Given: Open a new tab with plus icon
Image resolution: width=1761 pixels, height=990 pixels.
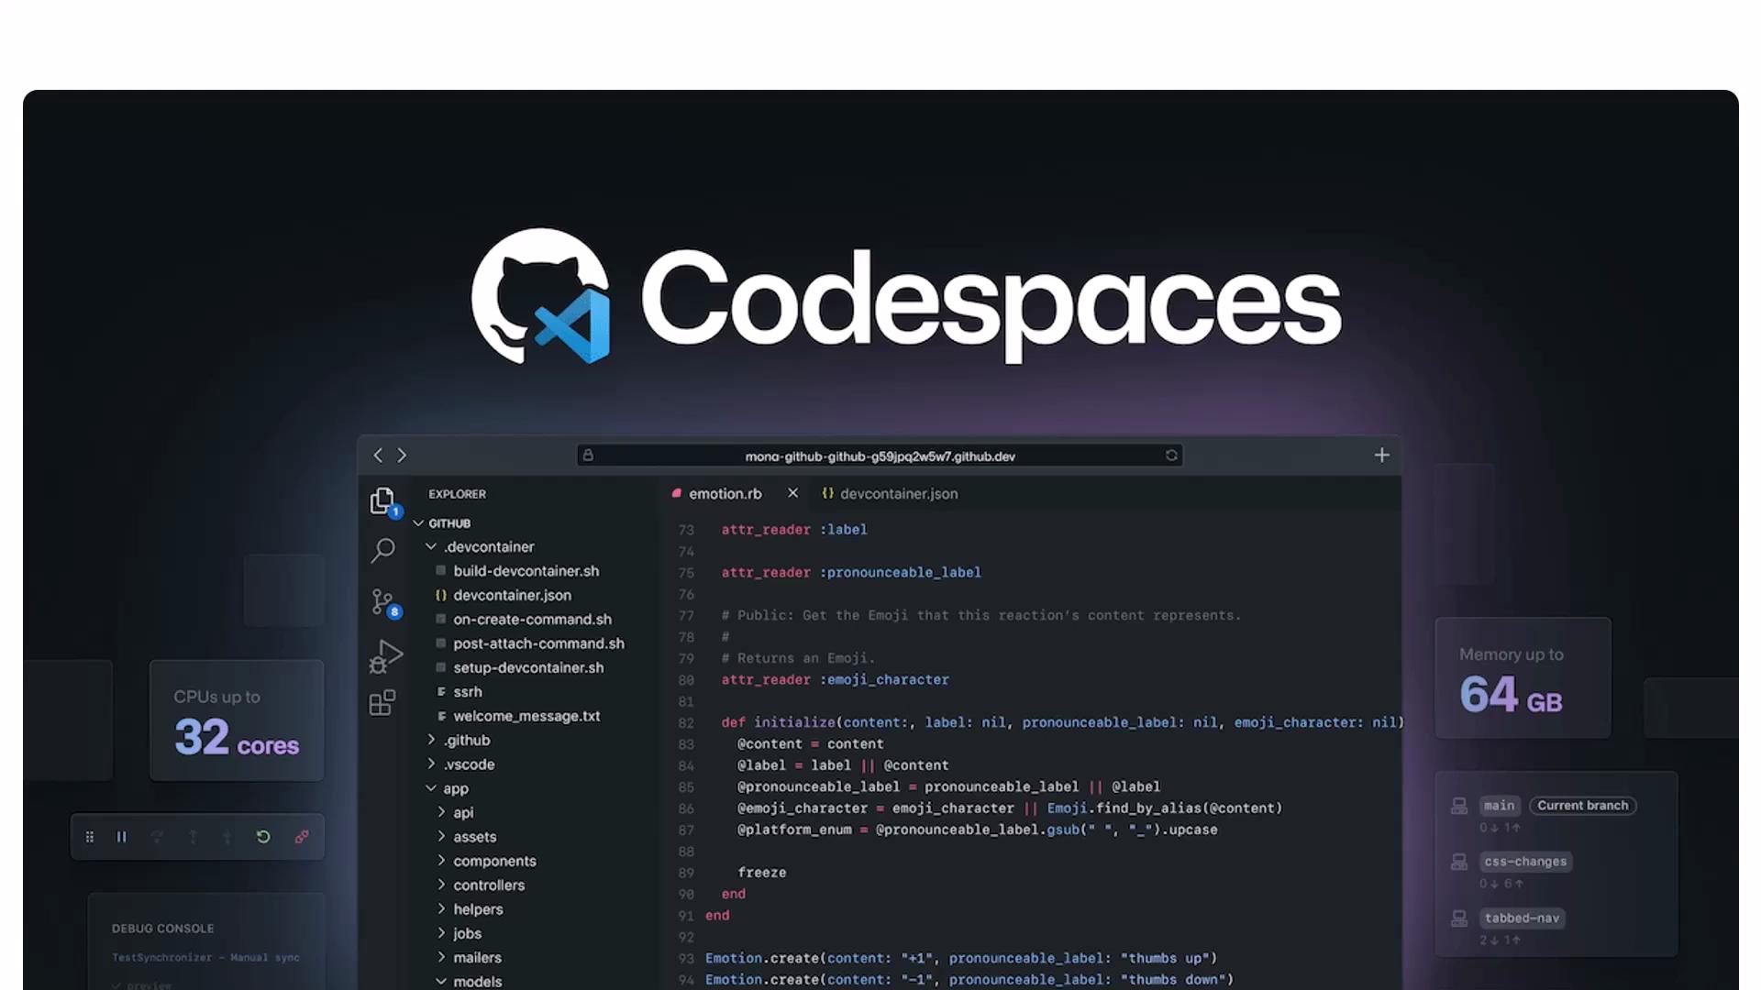Looking at the screenshot, I should point(1381,455).
